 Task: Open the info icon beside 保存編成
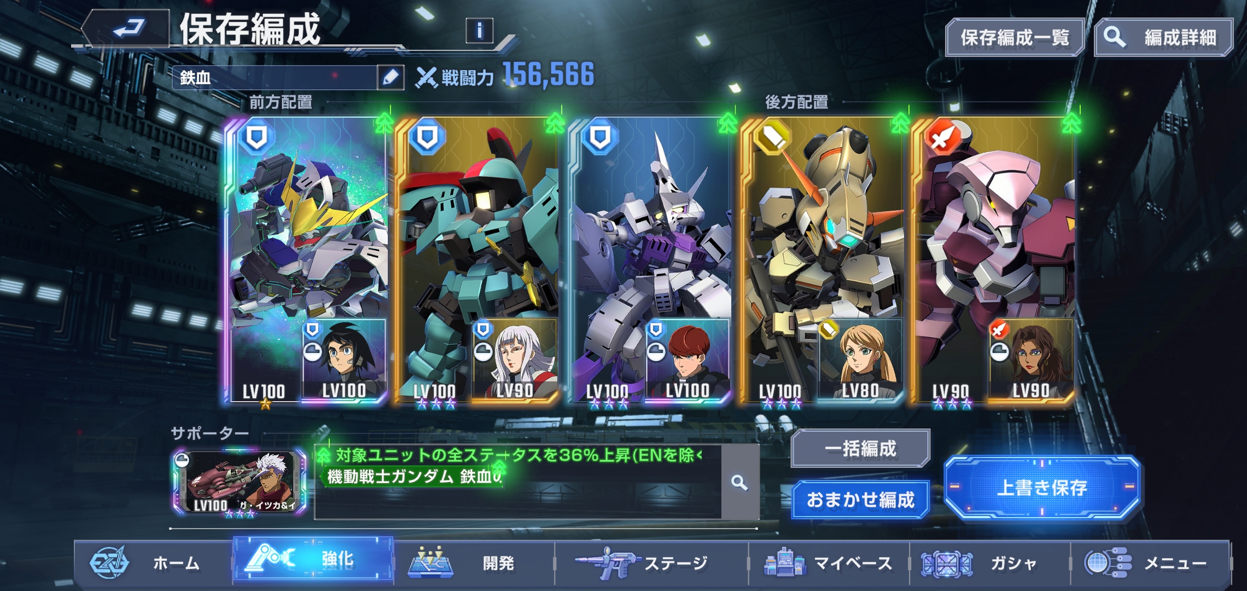click(480, 30)
